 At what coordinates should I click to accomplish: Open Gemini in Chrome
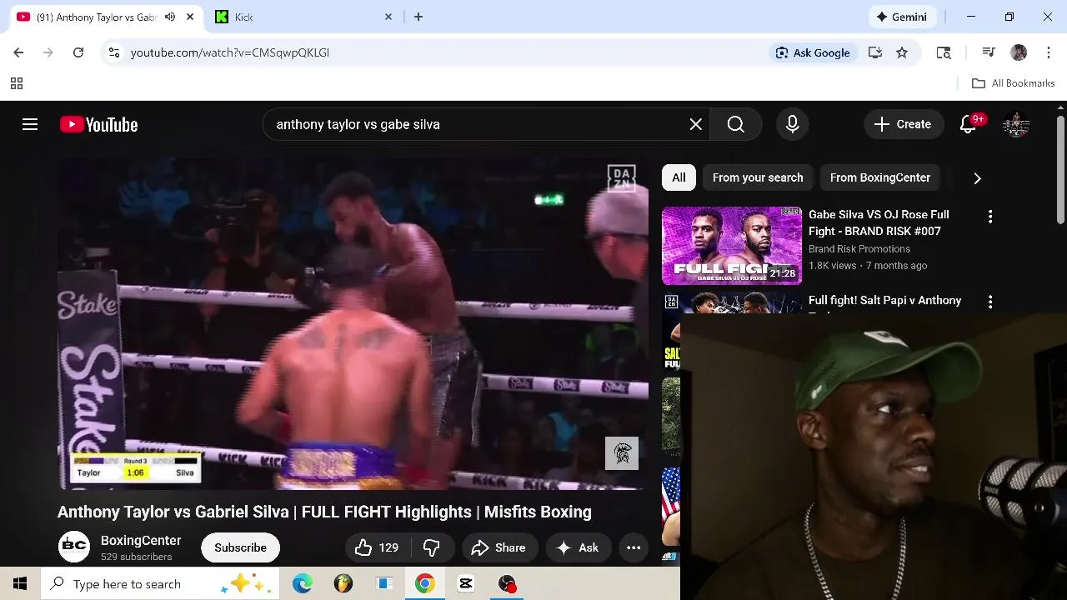(x=902, y=17)
